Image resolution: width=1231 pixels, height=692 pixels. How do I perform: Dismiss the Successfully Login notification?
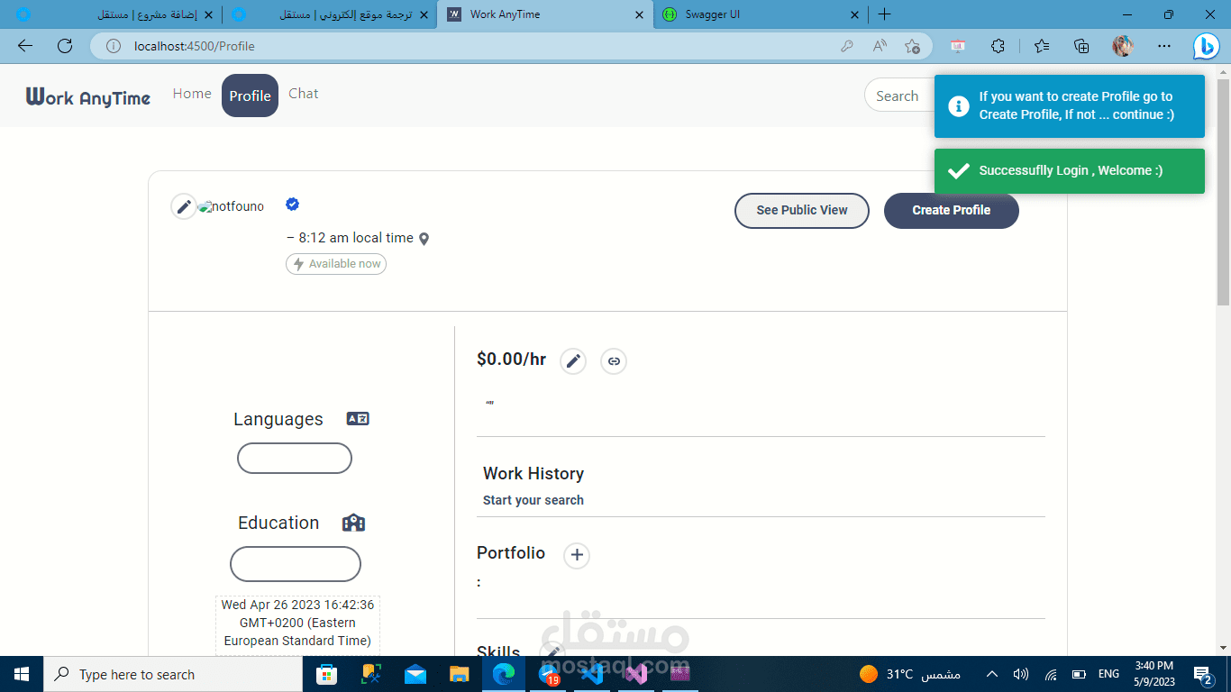click(1070, 171)
